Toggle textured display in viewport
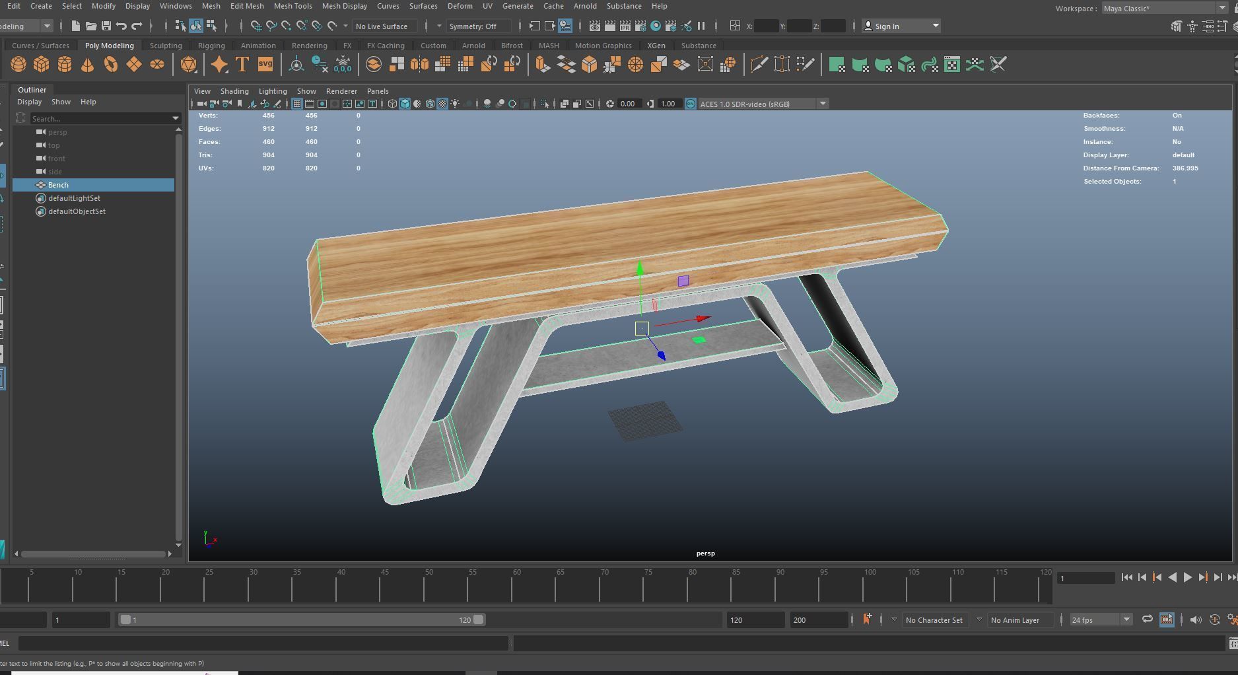This screenshot has width=1238, height=675. [443, 104]
